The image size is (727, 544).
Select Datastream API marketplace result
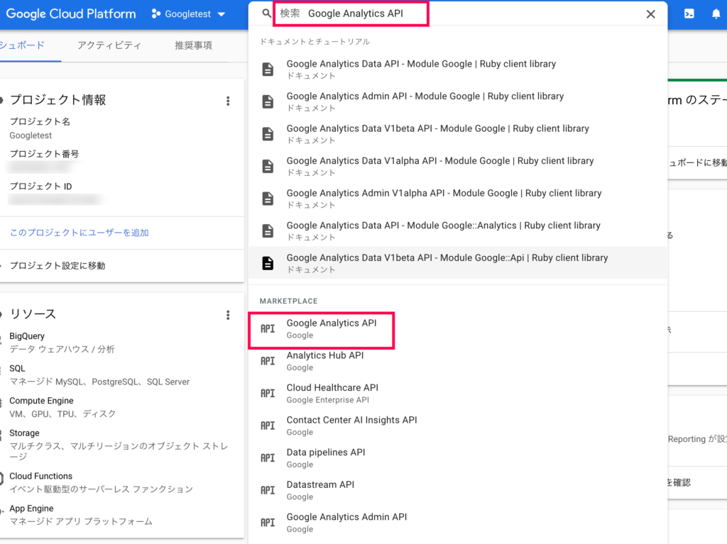(458, 490)
